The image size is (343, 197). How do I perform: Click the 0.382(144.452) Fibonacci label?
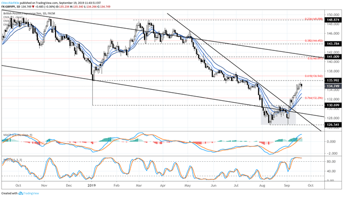(x=314, y=41)
